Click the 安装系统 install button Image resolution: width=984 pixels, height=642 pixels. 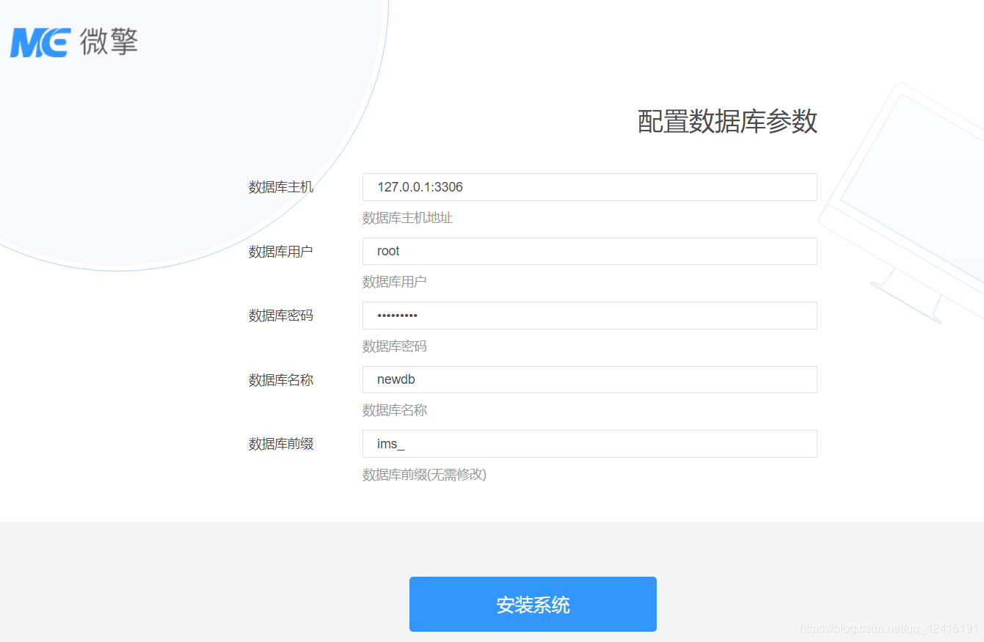tap(533, 605)
